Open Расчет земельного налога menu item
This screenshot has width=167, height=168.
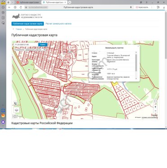click(x=58, y=24)
